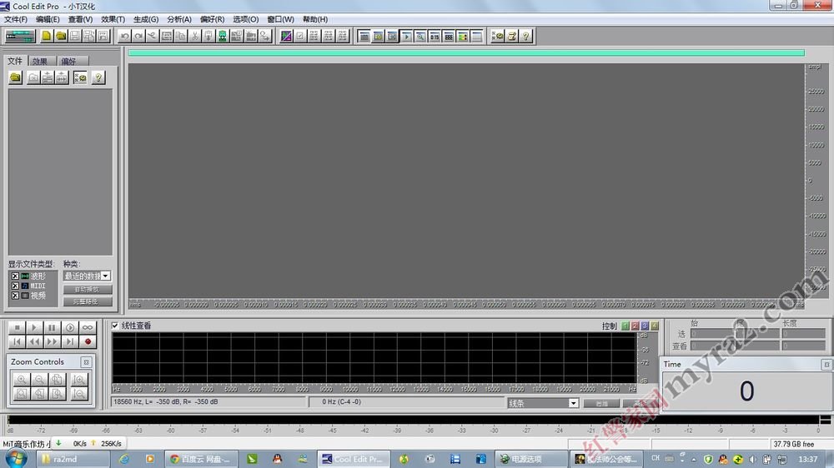Click the question mark in the file panel
834x468 pixels.
[x=98, y=77]
